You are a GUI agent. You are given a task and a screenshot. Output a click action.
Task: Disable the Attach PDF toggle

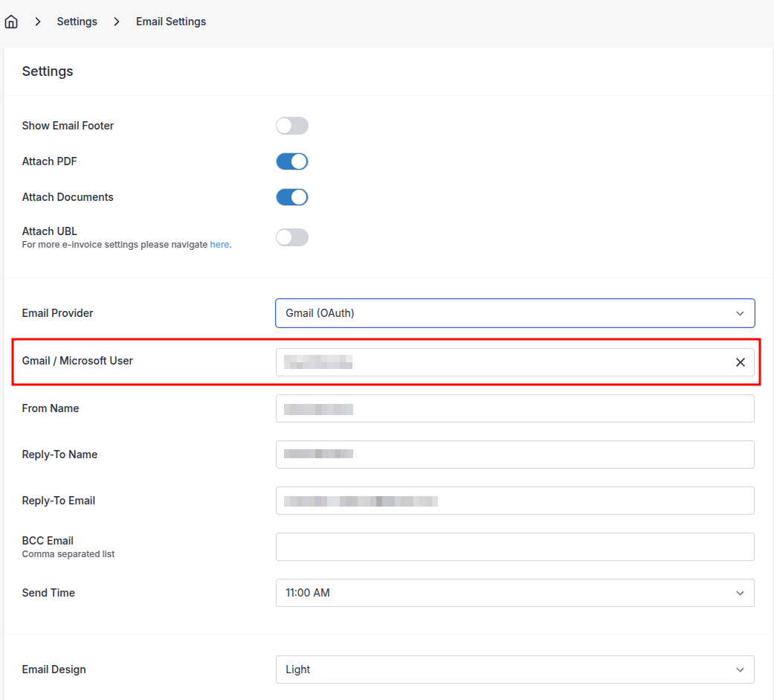[x=291, y=161]
